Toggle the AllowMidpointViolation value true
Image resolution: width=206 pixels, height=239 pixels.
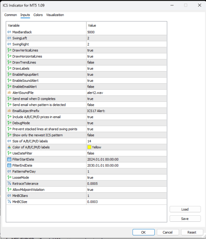tap(126, 190)
